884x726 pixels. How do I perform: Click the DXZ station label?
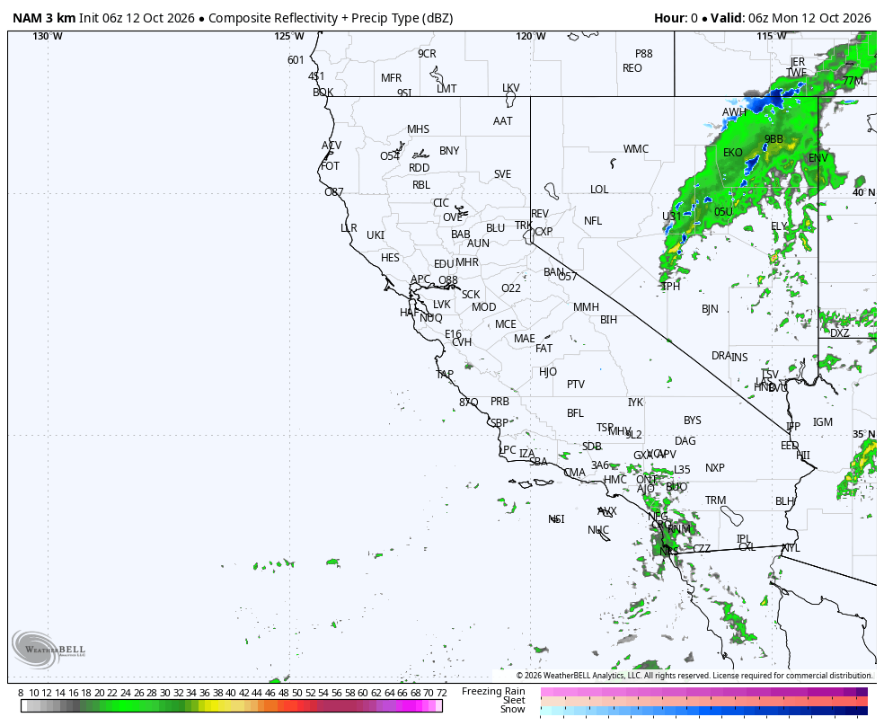tap(840, 333)
